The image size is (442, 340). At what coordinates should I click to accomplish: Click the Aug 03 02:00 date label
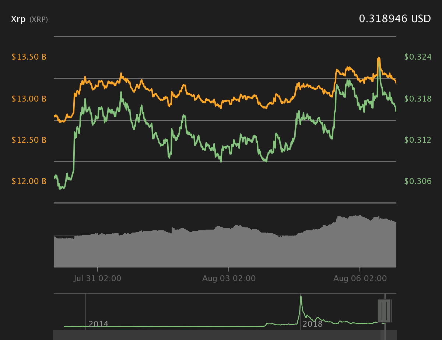229,279
